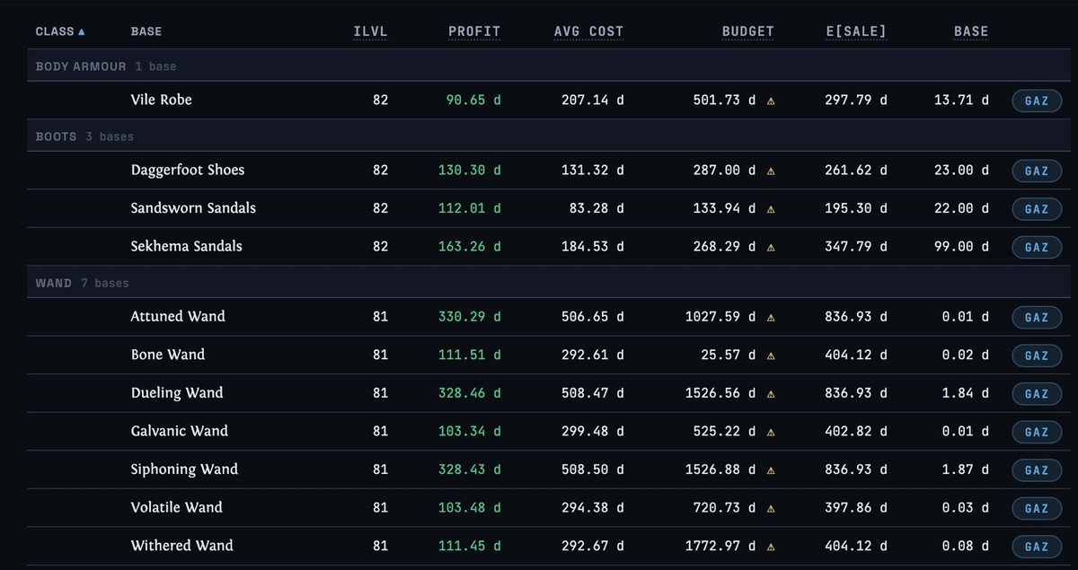This screenshot has height=570, width=1078.
Task: Click warning icon next to Bone Wand budget
Action: 771,355
